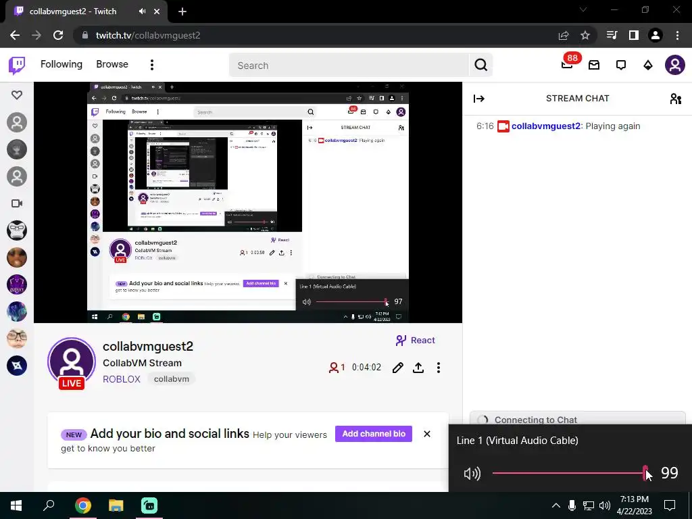The height and width of the screenshot is (519, 692).
Task: Click the viewer count icon showing 1
Action: click(x=337, y=367)
